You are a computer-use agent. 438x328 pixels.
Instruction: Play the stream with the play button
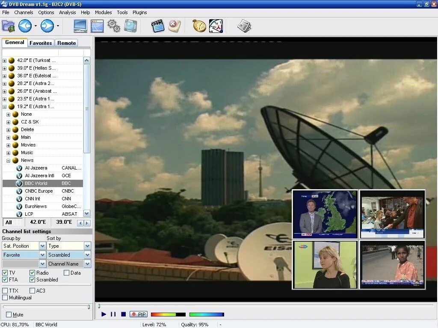[104, 314]
